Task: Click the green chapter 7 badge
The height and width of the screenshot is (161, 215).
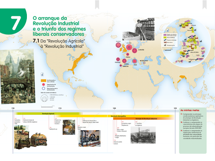Action: (x=13, y=21)
